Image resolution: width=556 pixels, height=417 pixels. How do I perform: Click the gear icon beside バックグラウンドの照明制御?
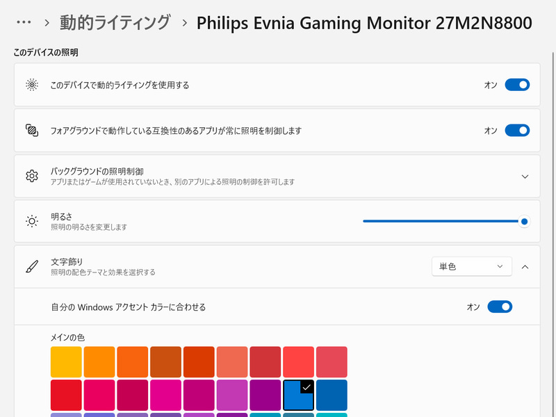click(31, 176)
